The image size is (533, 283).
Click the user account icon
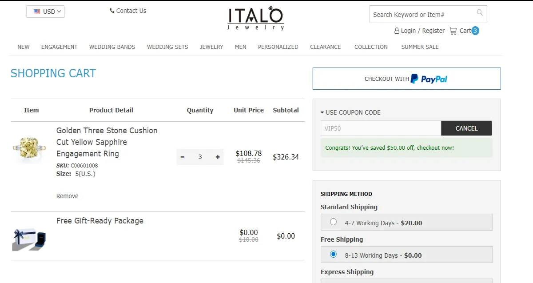397,31
